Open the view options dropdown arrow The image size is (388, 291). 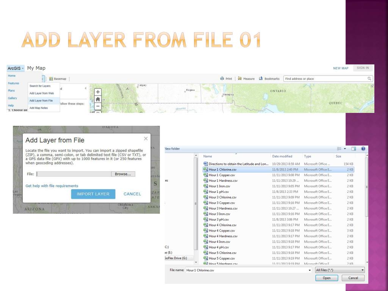coord(345,149)
